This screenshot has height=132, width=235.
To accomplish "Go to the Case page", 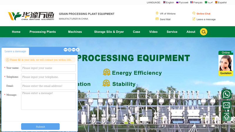I will (x=136, y=32).
